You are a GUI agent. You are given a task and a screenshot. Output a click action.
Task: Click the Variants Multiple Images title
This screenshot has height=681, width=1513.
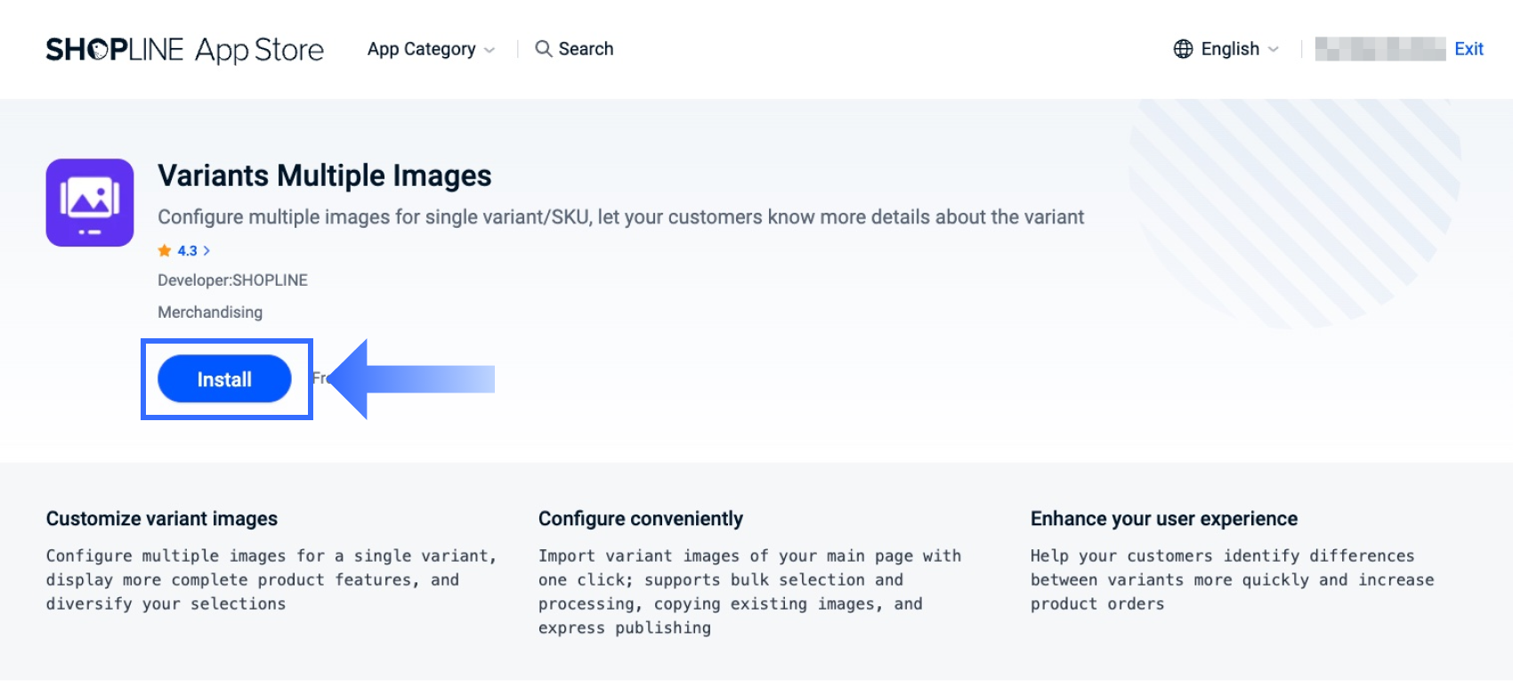[324, 175]
